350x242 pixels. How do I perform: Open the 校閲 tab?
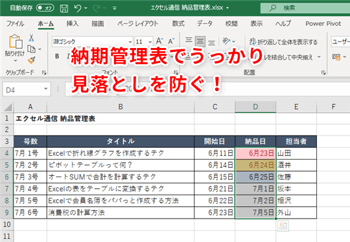tap(231, 23)
